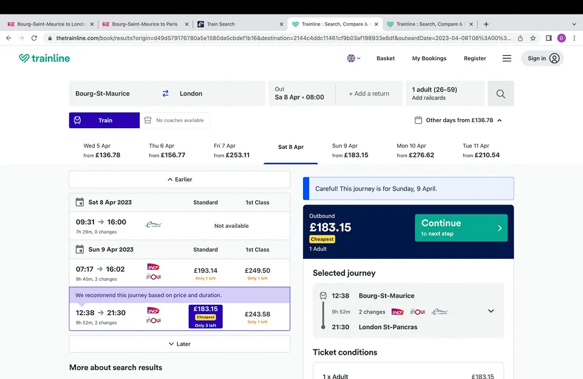The image size is (583, 379).
Task: Click the 12:38 to 21:30 journey times
Action: [100, 313]
